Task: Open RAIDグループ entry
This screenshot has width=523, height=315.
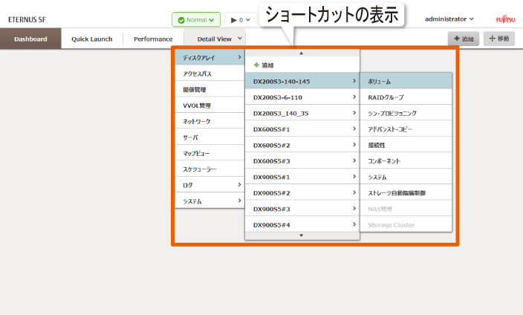Action: pyautogui.click(x=406, y=97)
